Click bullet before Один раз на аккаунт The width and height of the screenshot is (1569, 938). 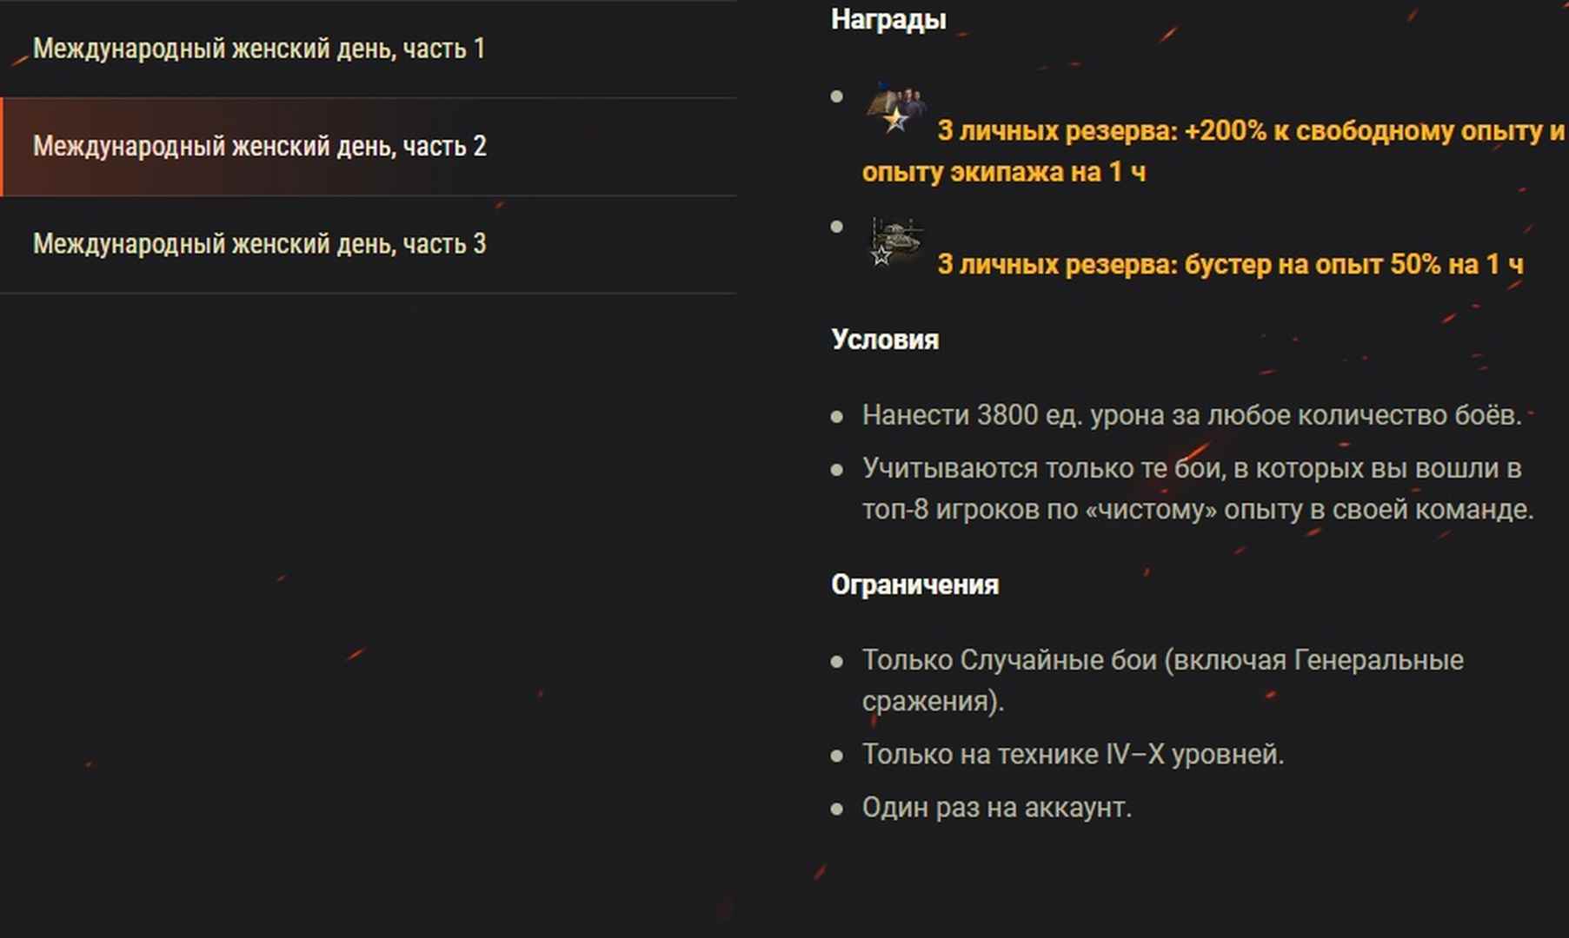(x=837, y=809)
